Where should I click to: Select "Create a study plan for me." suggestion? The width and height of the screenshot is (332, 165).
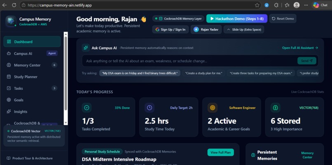click(203, 73)
